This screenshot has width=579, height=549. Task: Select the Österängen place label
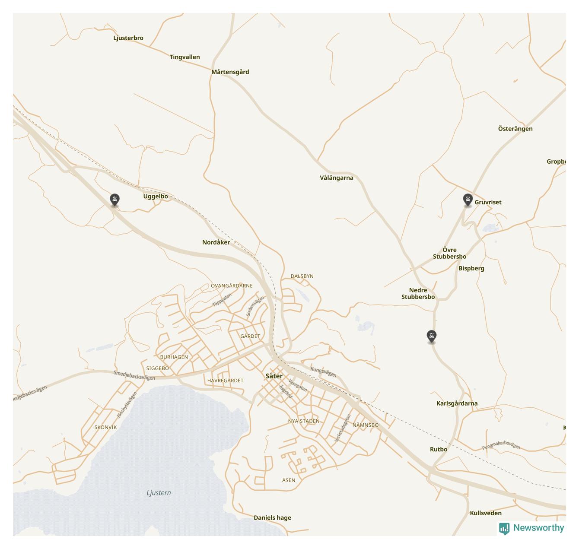(x=515, y=129)
